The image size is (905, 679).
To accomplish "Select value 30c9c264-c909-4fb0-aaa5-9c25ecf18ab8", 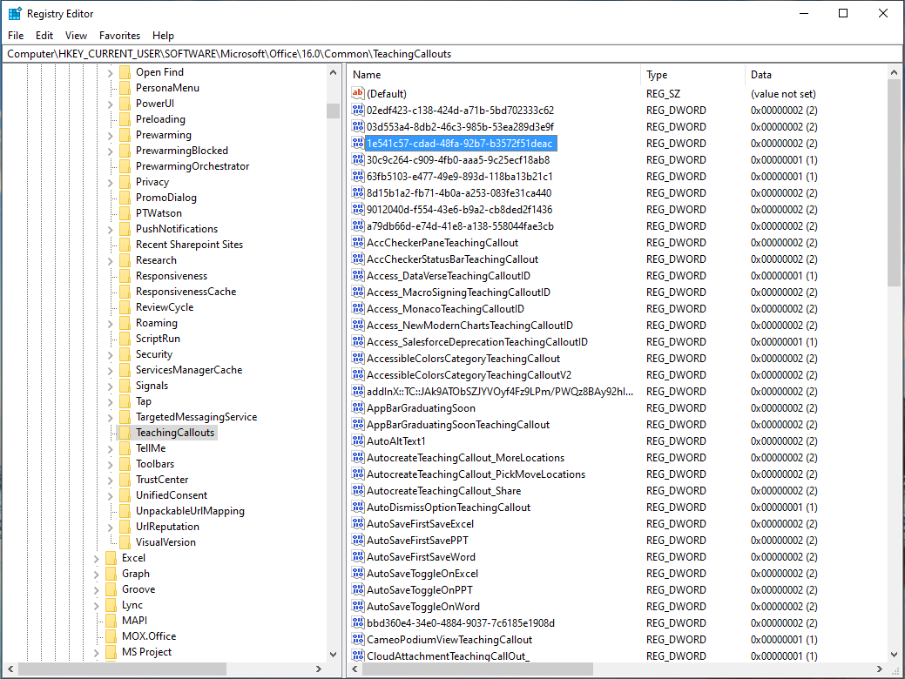I will [x=458, y=160].
